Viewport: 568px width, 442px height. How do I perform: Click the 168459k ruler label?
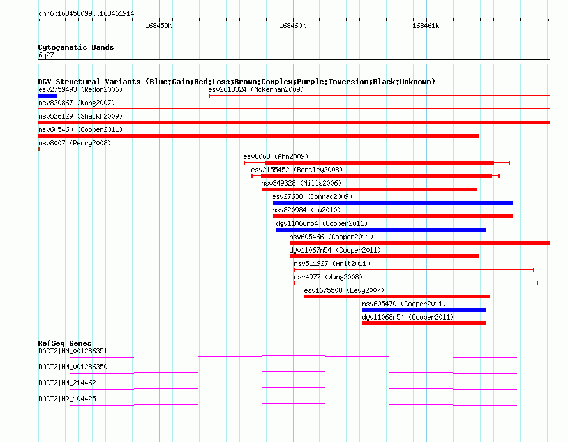tap(158, 26)
